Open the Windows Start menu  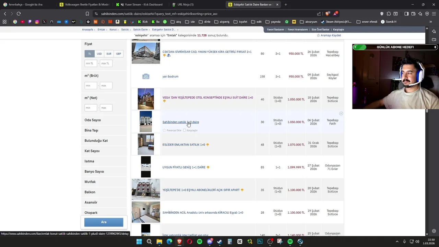pos(139,242)
